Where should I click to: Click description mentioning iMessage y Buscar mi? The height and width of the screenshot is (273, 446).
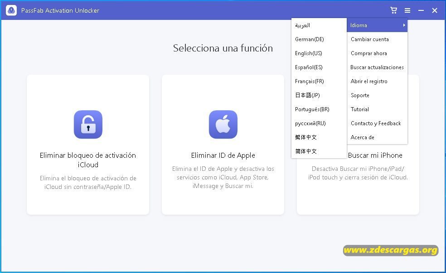coord(223,177)
